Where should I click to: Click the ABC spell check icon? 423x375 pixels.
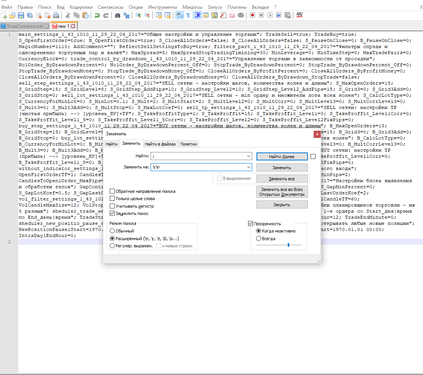[x=300, y=15]
